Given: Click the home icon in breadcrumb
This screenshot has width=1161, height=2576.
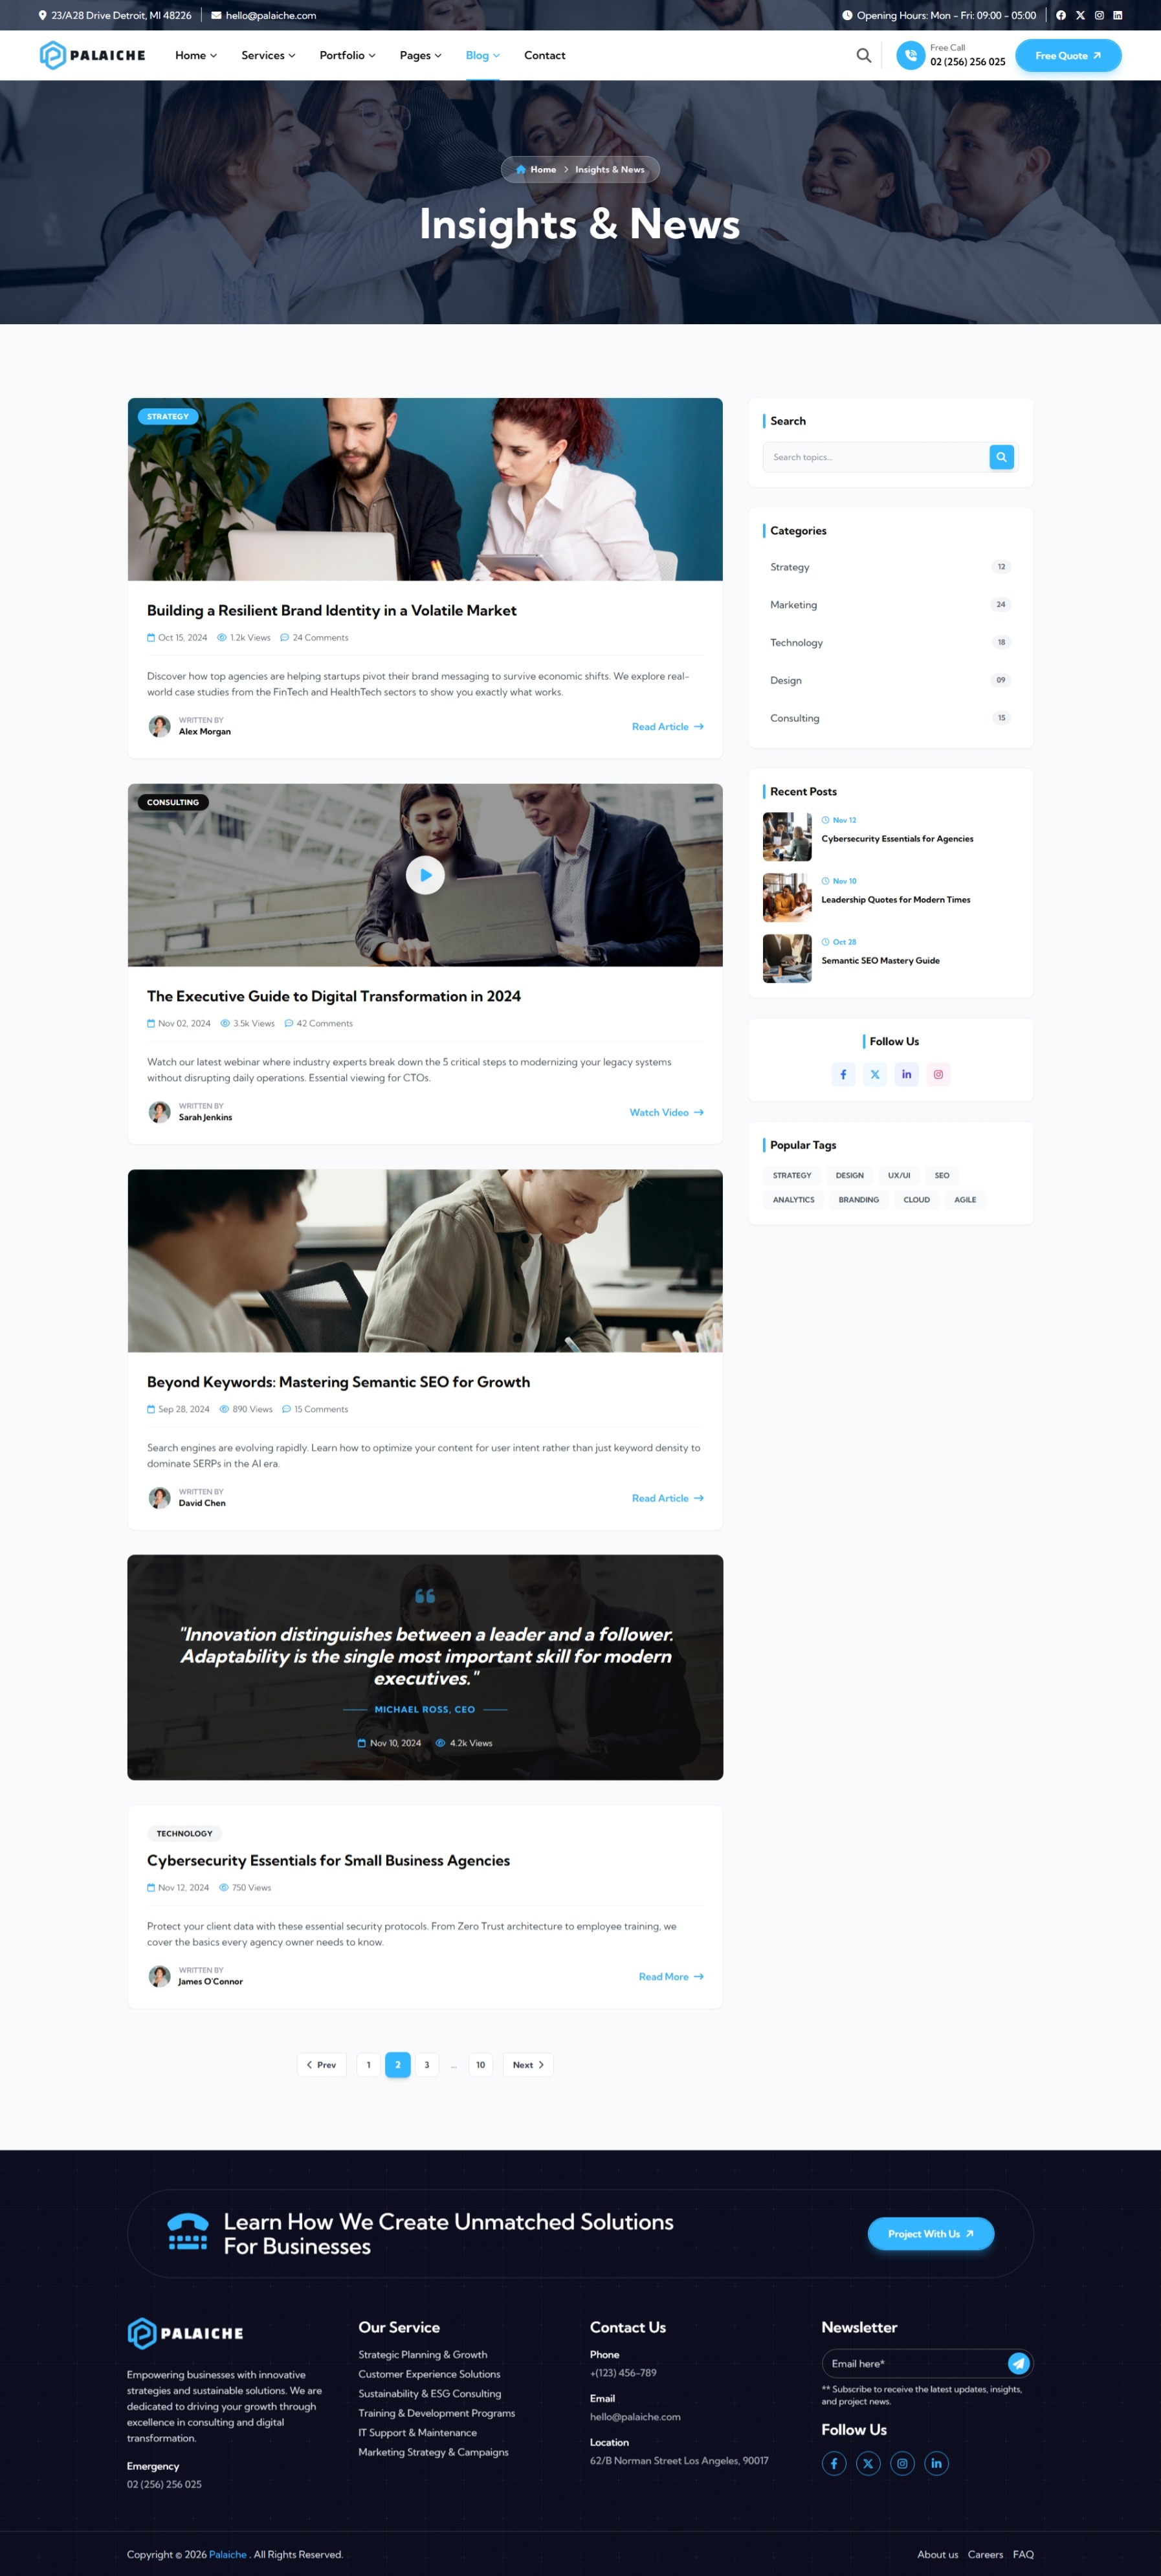Looking at the screenshot, I should [x=520, y=169].
